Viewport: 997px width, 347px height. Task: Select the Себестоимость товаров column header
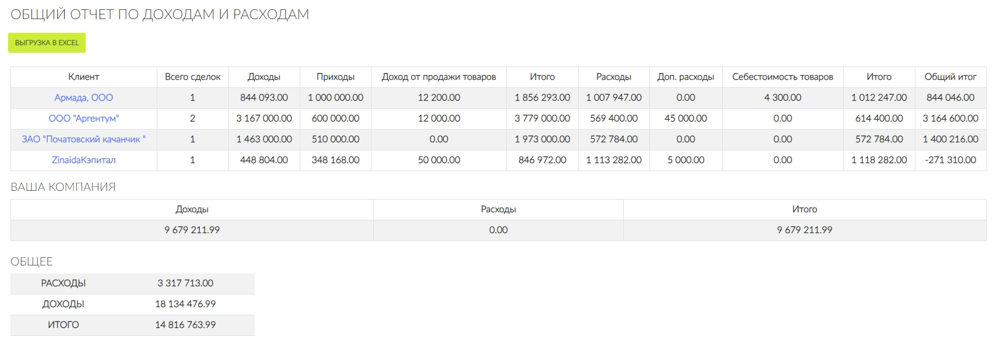click(783, 77)
